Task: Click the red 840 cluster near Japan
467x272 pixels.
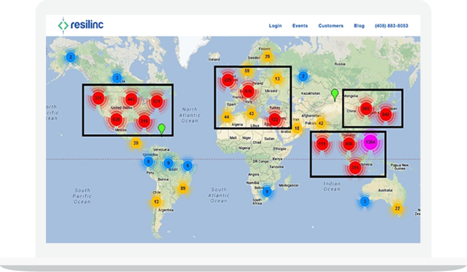Action: pos(385,114)
